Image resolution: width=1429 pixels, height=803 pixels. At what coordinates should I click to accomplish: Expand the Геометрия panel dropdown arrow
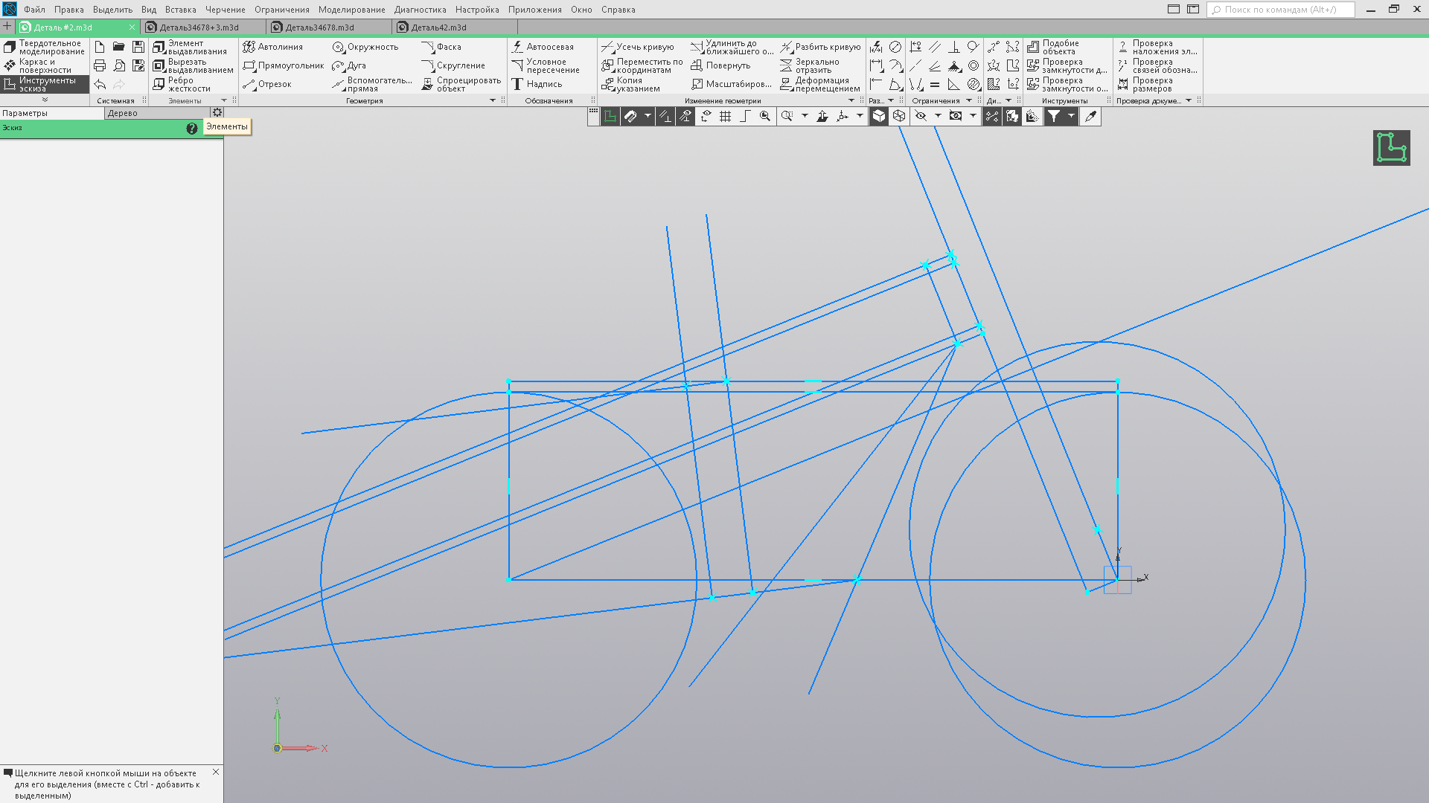click(493, 100)
